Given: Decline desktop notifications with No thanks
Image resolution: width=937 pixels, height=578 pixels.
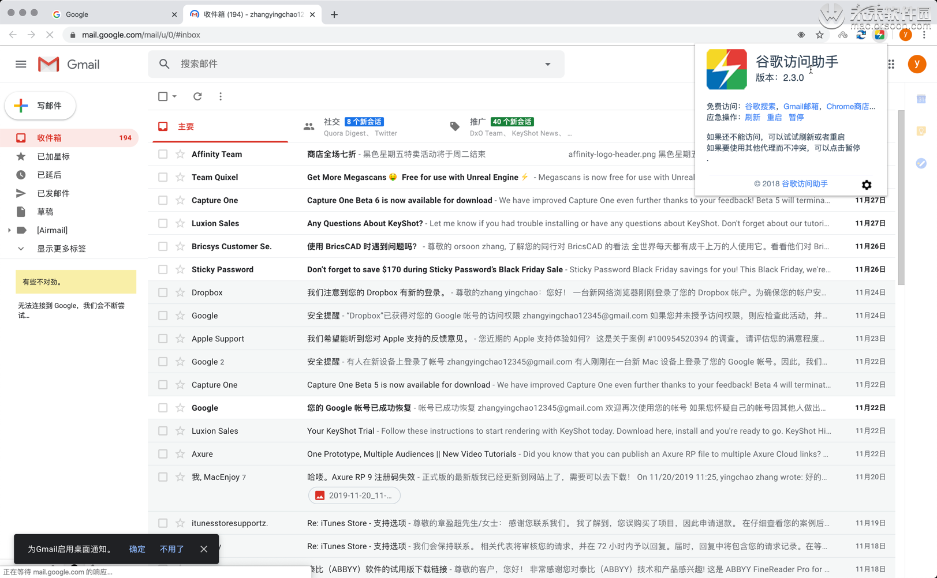Looking at the screenshot, I should tap(171, 549).
